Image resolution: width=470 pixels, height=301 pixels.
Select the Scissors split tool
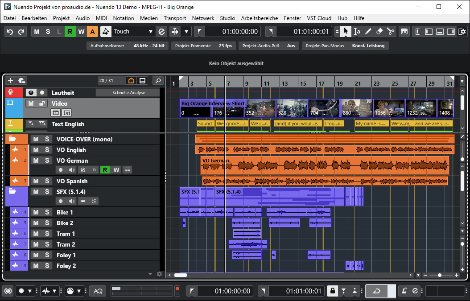coord(391,32)
